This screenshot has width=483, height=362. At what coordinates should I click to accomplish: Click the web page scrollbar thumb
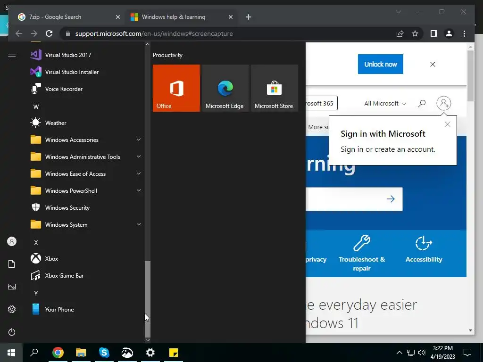(470, 76)
